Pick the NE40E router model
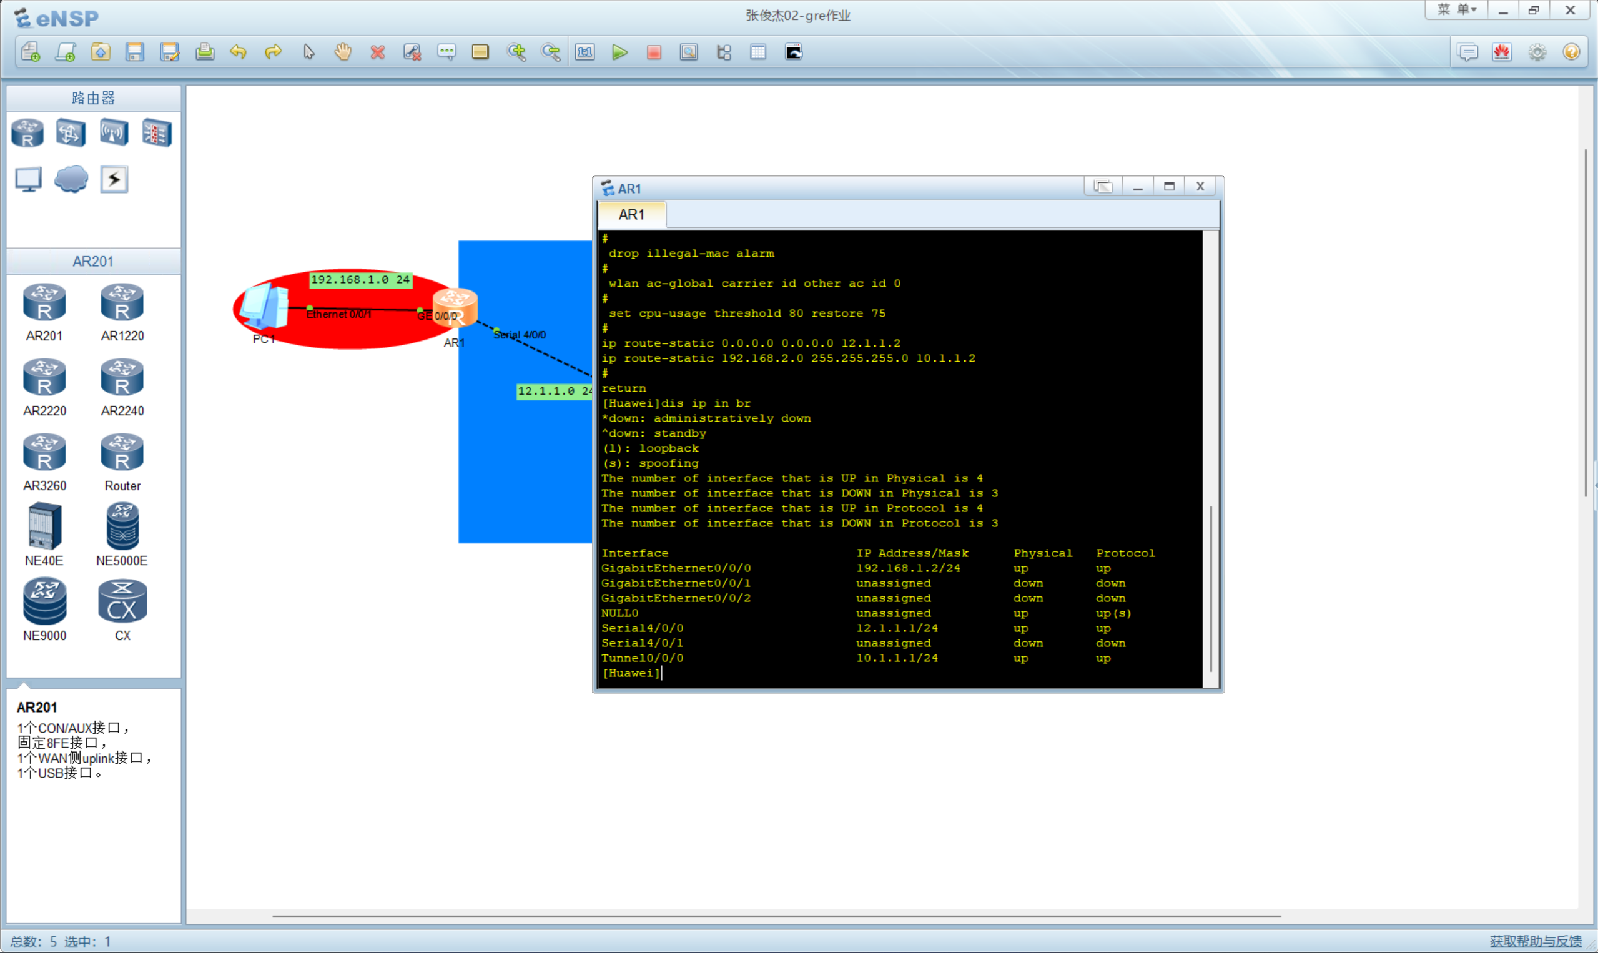Image resolution: width=1598 pixels, height=953 pixels. click(x=44, y=527)
